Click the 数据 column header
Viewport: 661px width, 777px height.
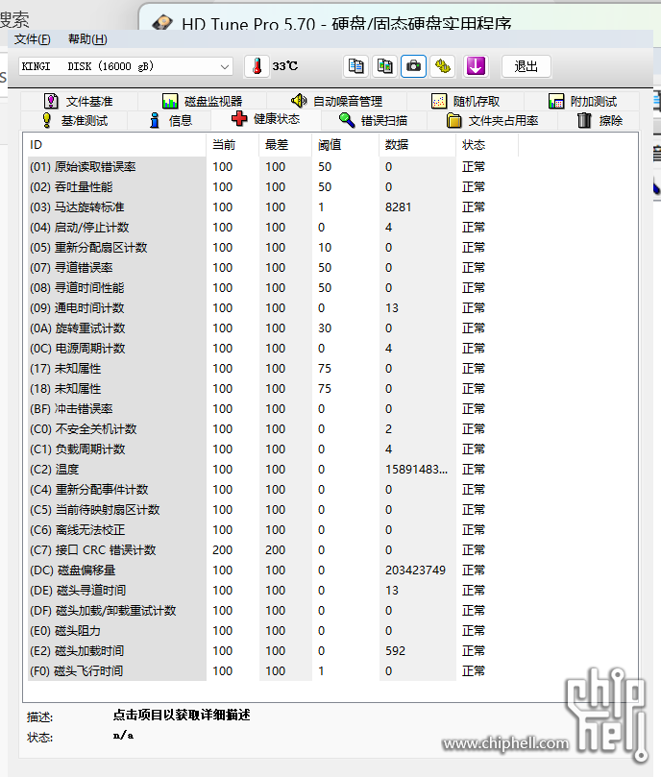(x=418, y=145)
